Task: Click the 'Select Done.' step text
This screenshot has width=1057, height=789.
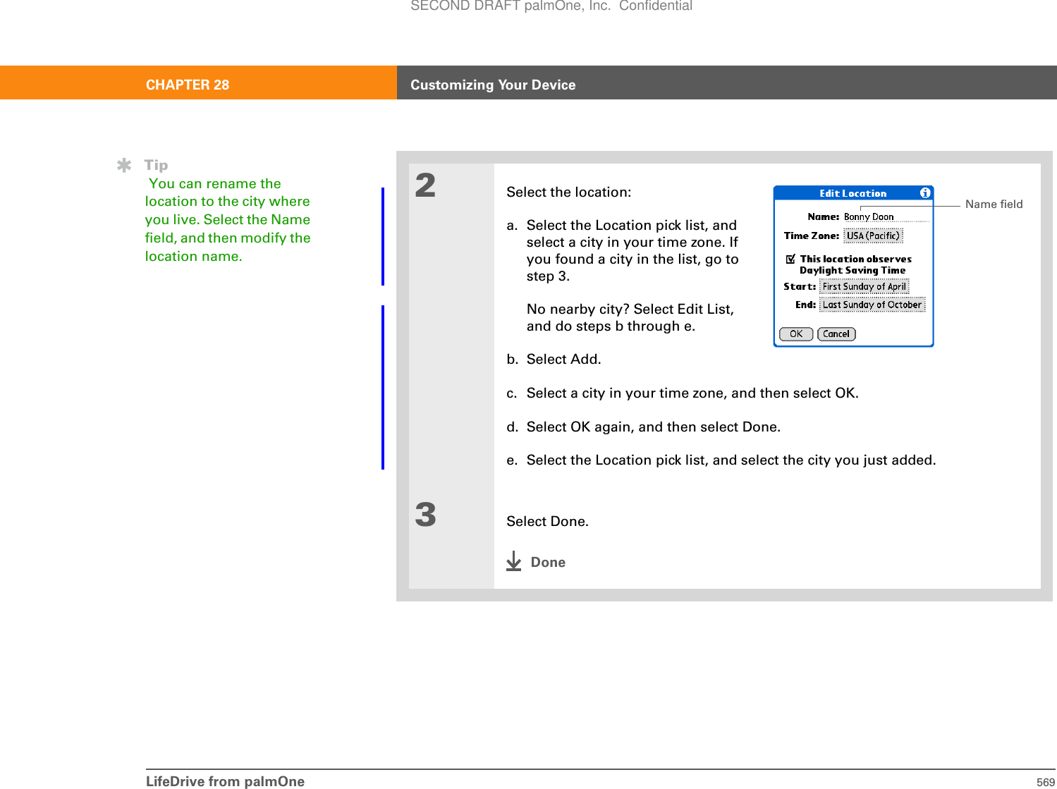Action: pyautogui.click(x=548, y=522)
